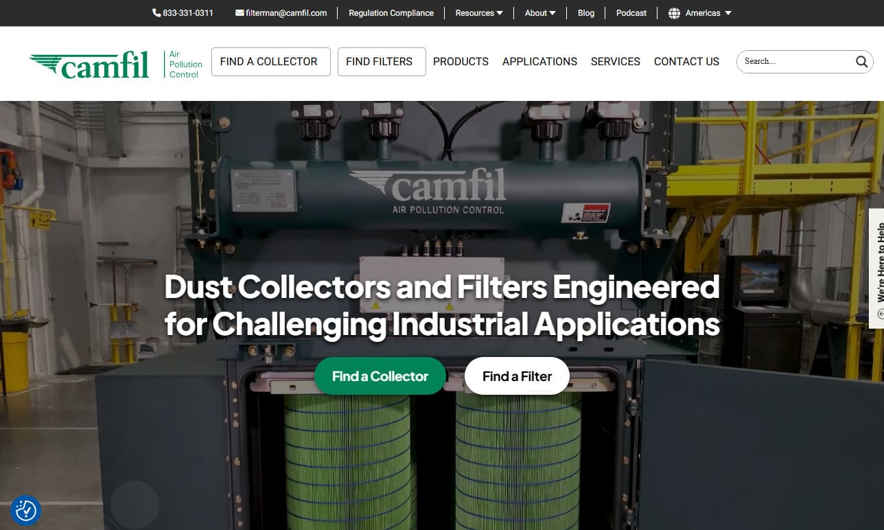Visit the Podcast link in top bar
Image resolution: width=884 pixels, height=530 pixels.
pos(631,13)
